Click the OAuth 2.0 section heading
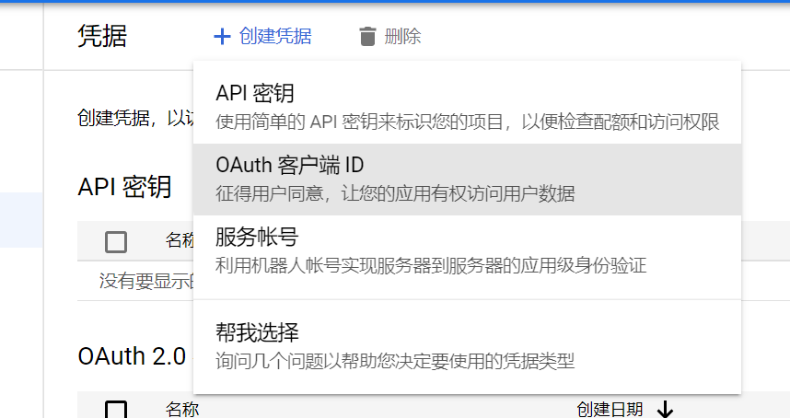The image size is (790, 418). 132,356
